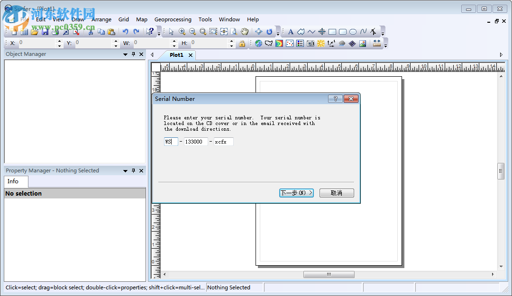Screen dimensions: 512x296
Task: Choose the Select arrow tool
Action: pyautogui.click(x=172, y=32)
